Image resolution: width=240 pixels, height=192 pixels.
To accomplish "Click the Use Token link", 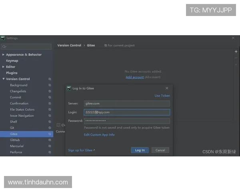I will click(162, 96).
